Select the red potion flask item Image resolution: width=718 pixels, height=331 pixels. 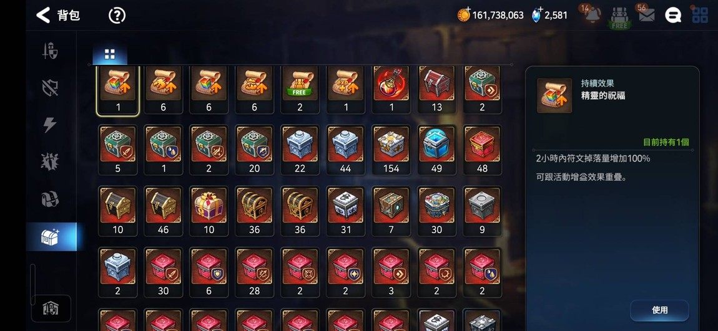[x=391, y=89]
